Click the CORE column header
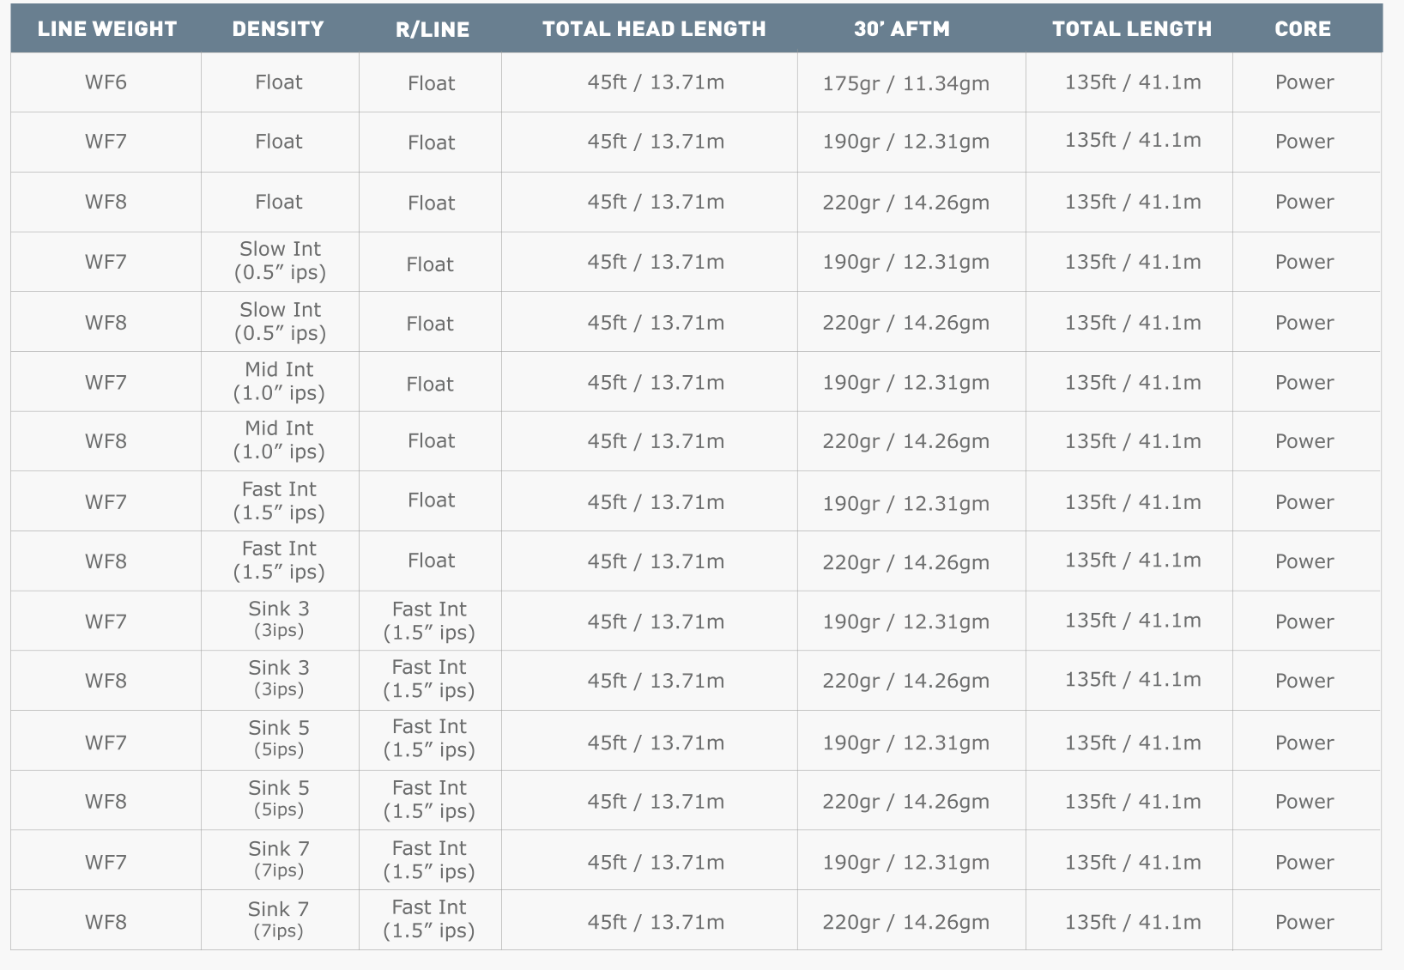 point(1303,28)
